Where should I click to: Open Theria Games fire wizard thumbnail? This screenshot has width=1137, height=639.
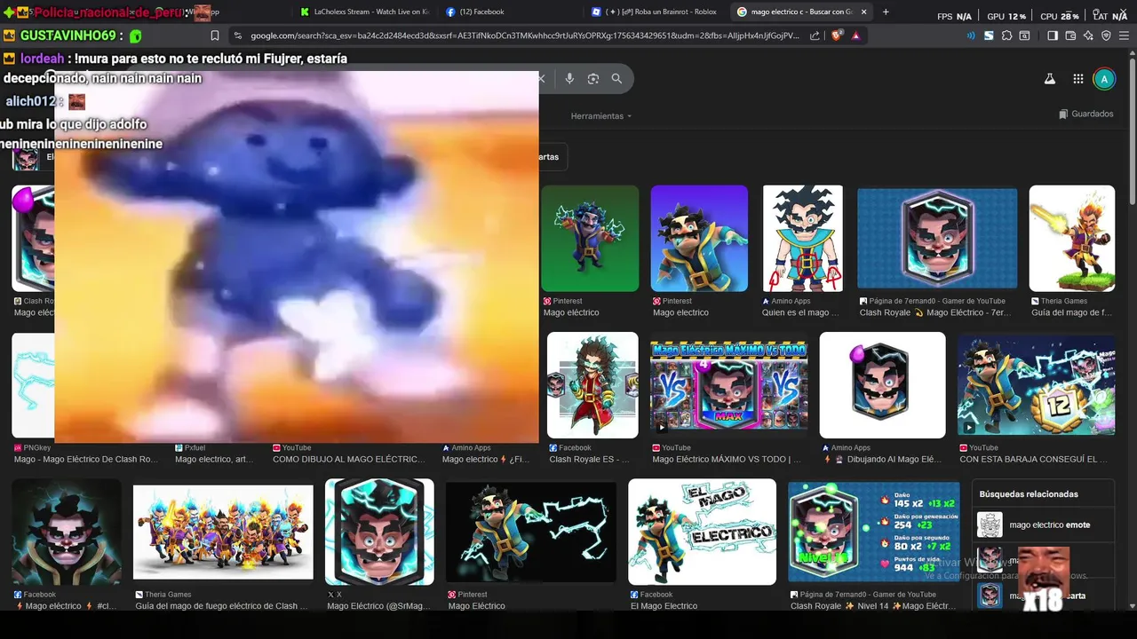point(1072,238)
